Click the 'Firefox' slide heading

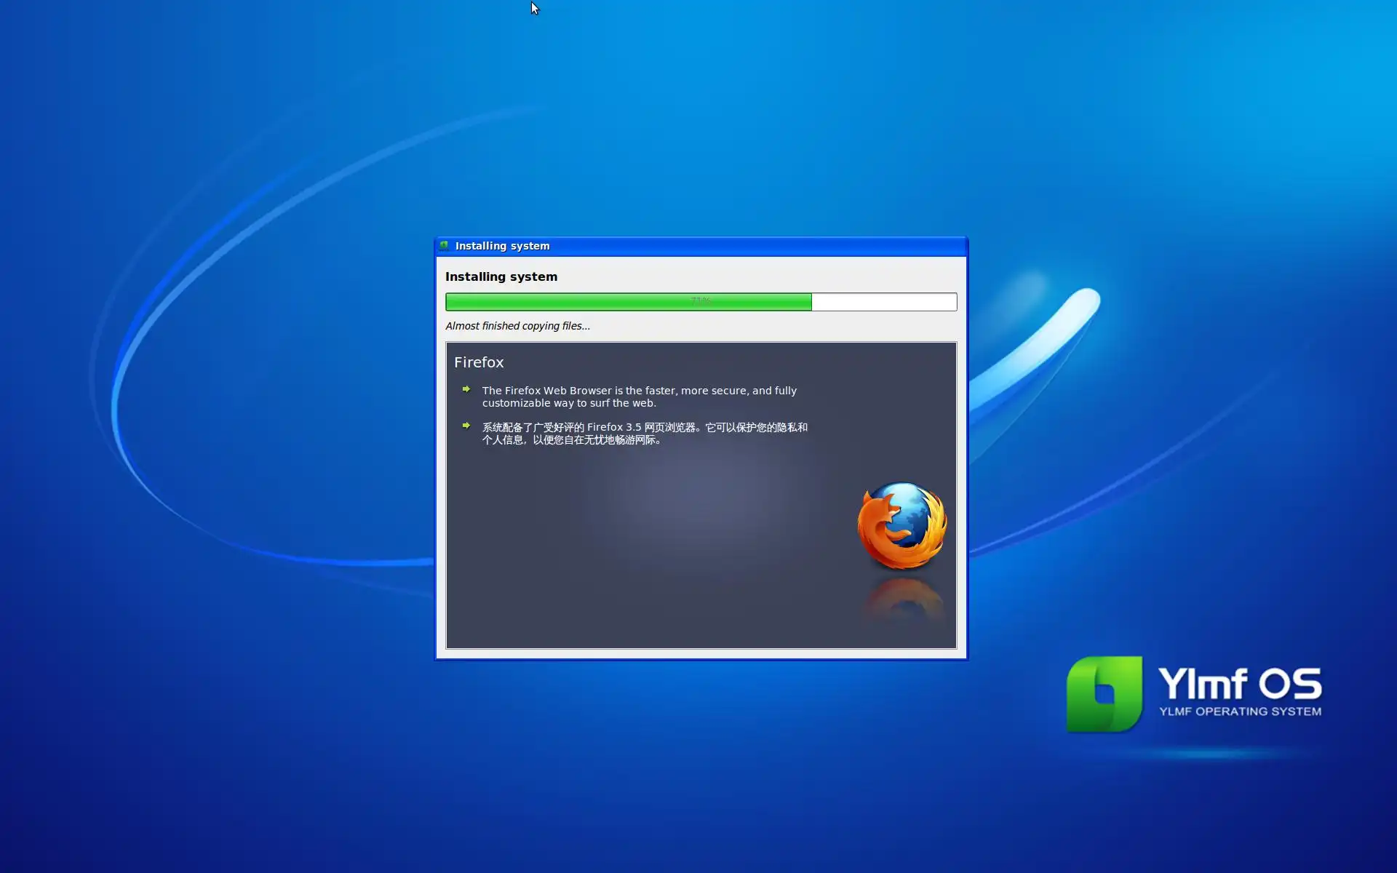click(479, 362)
